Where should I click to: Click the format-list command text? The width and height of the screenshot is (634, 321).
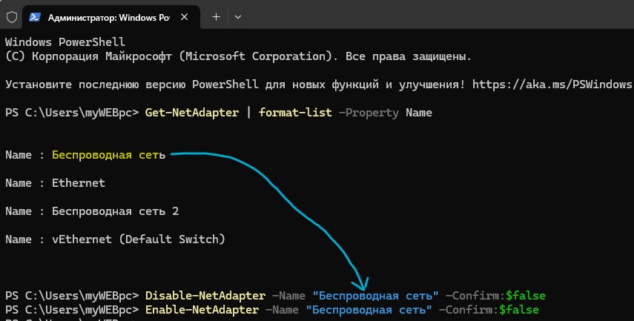(295, 113)
